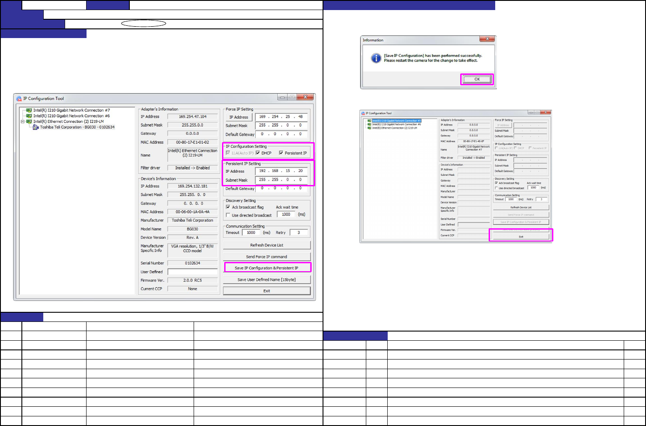Click Retry field in smaller tool window
The width and height of the screenshot is (646, 426).
542,199
